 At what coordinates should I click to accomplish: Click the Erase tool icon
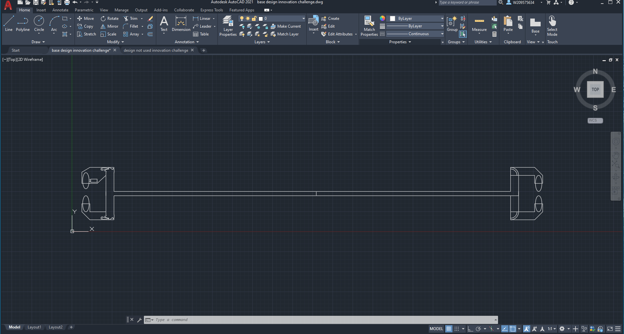click(x=150, y=19)
